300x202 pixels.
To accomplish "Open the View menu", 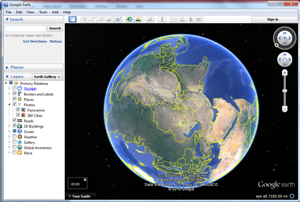I will point(30,12).
